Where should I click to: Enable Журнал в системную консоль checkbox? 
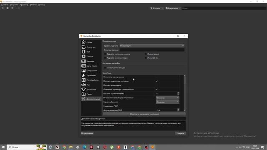(105, 54)
